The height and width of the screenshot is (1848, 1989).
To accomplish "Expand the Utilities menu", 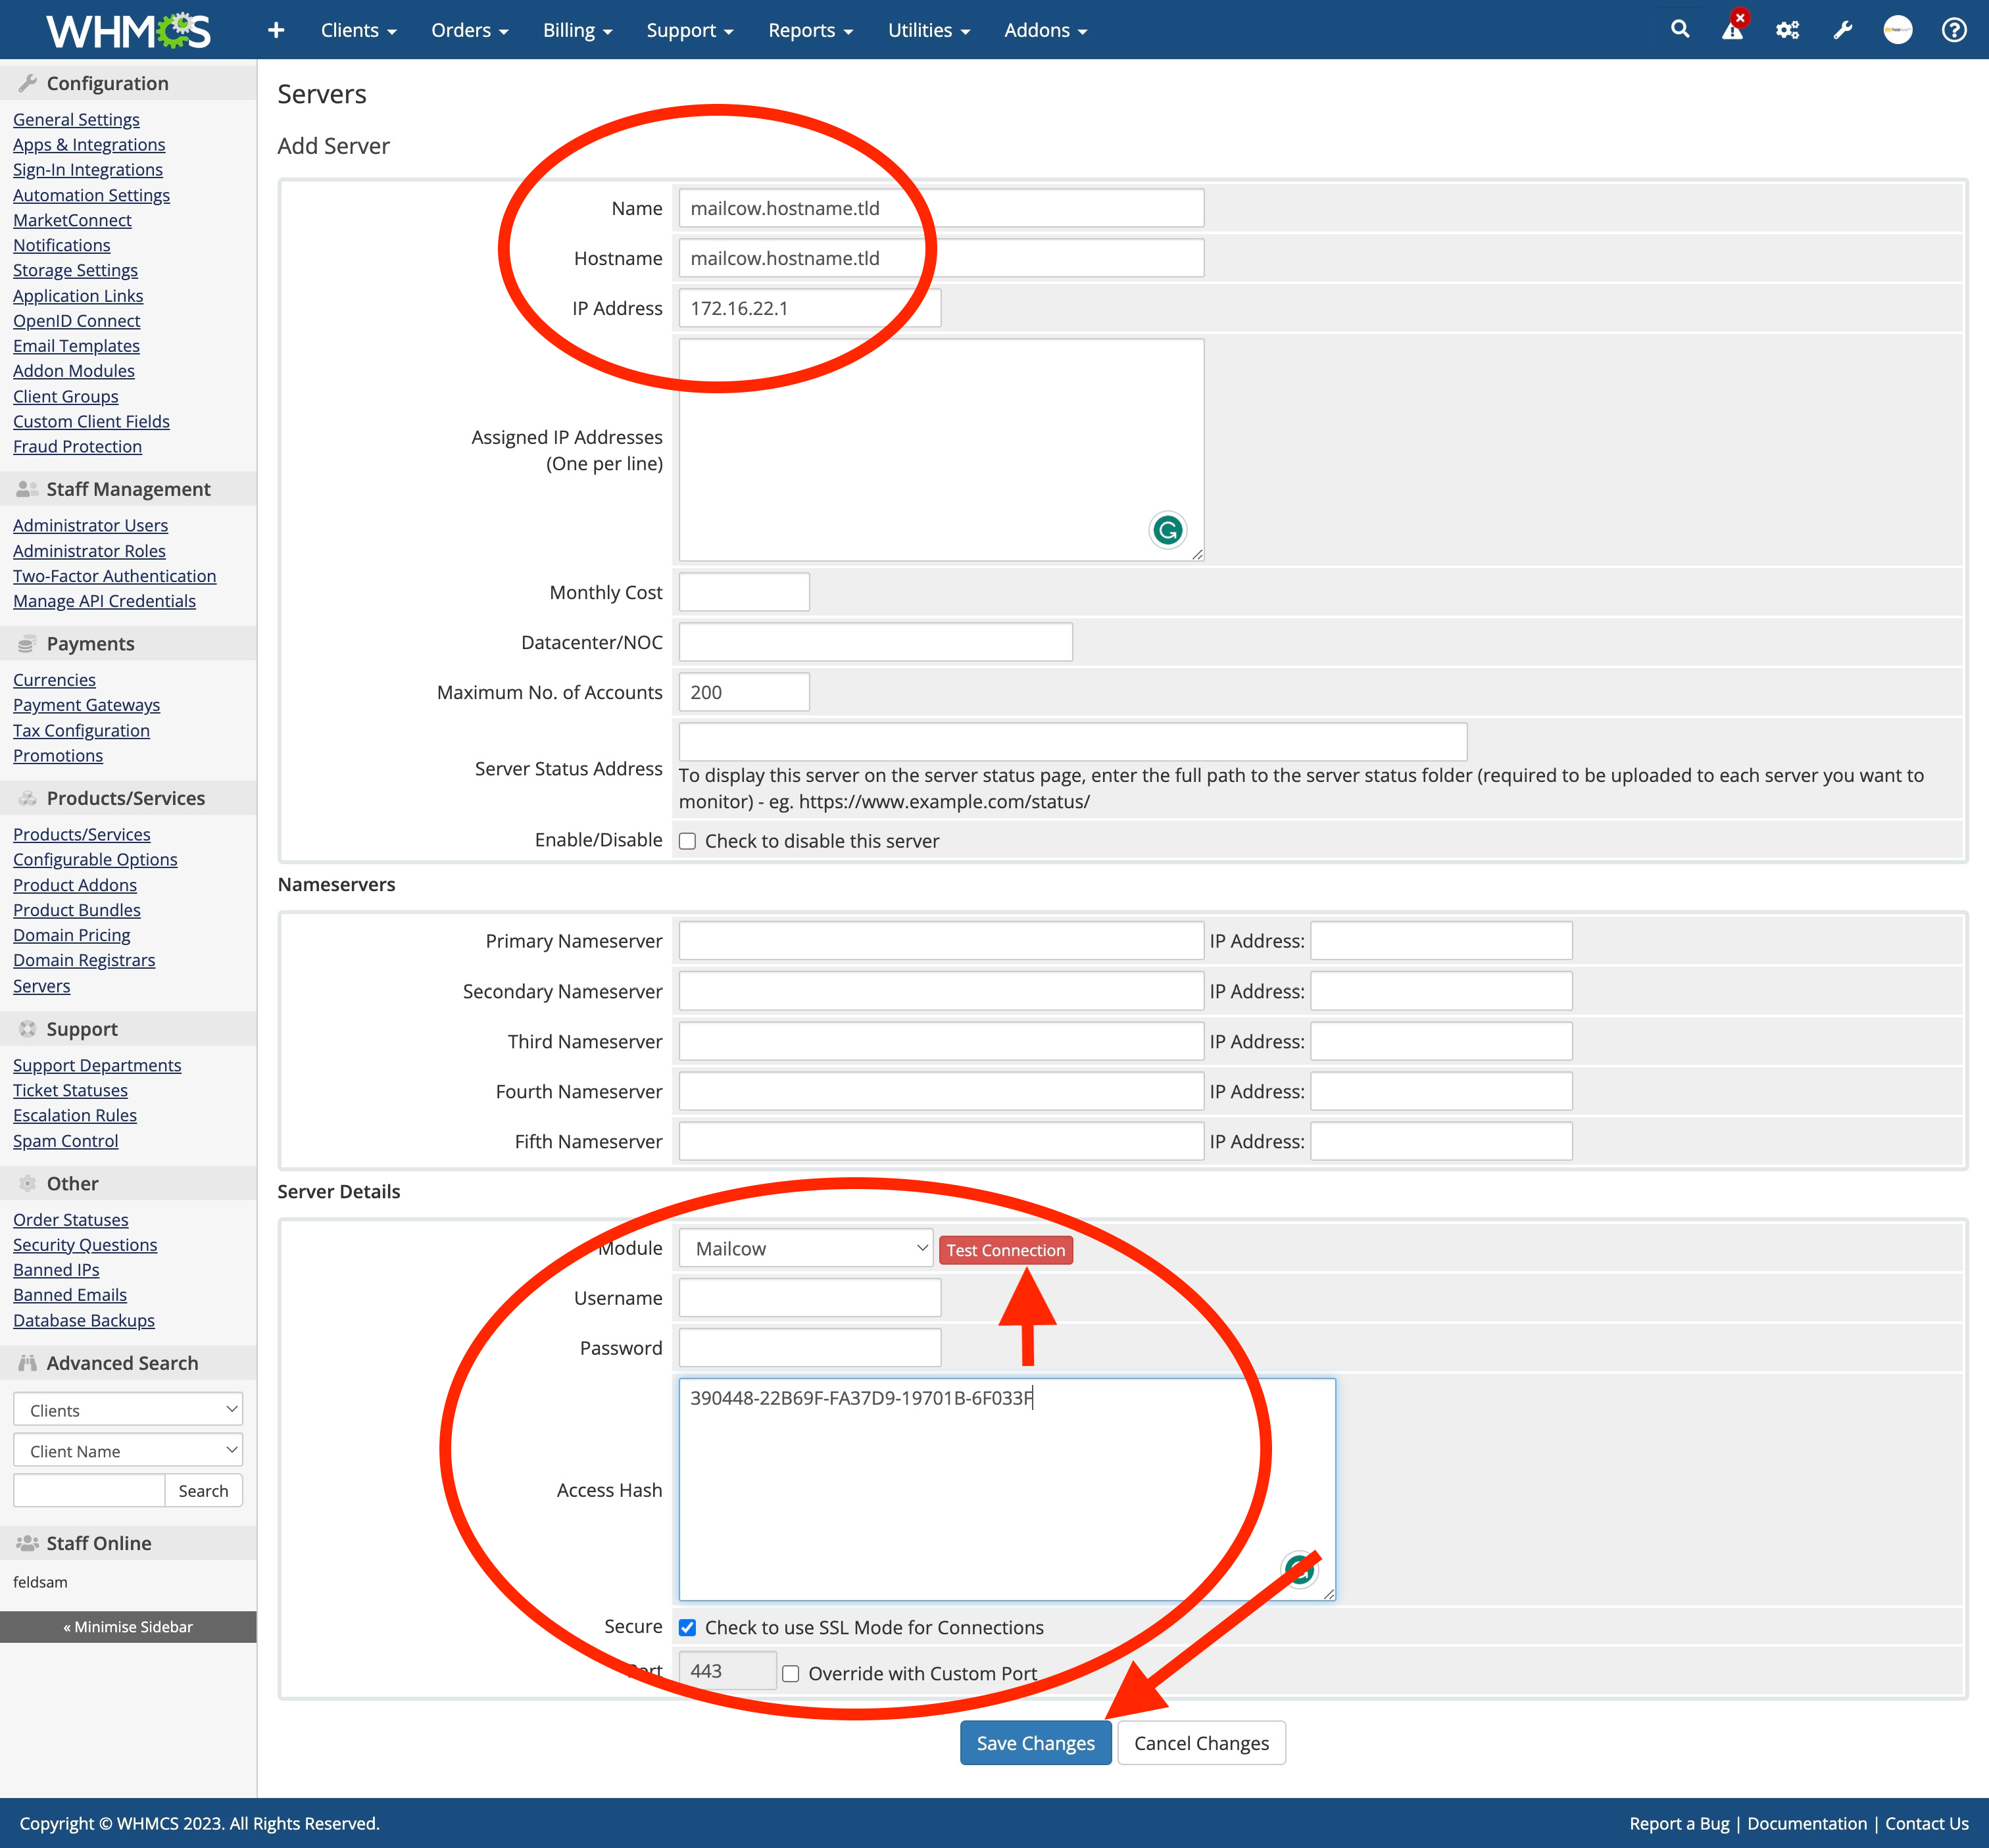I will (929, 31).
